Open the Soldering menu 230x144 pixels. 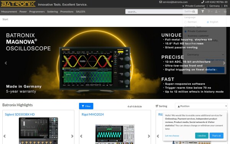[53, 12]
